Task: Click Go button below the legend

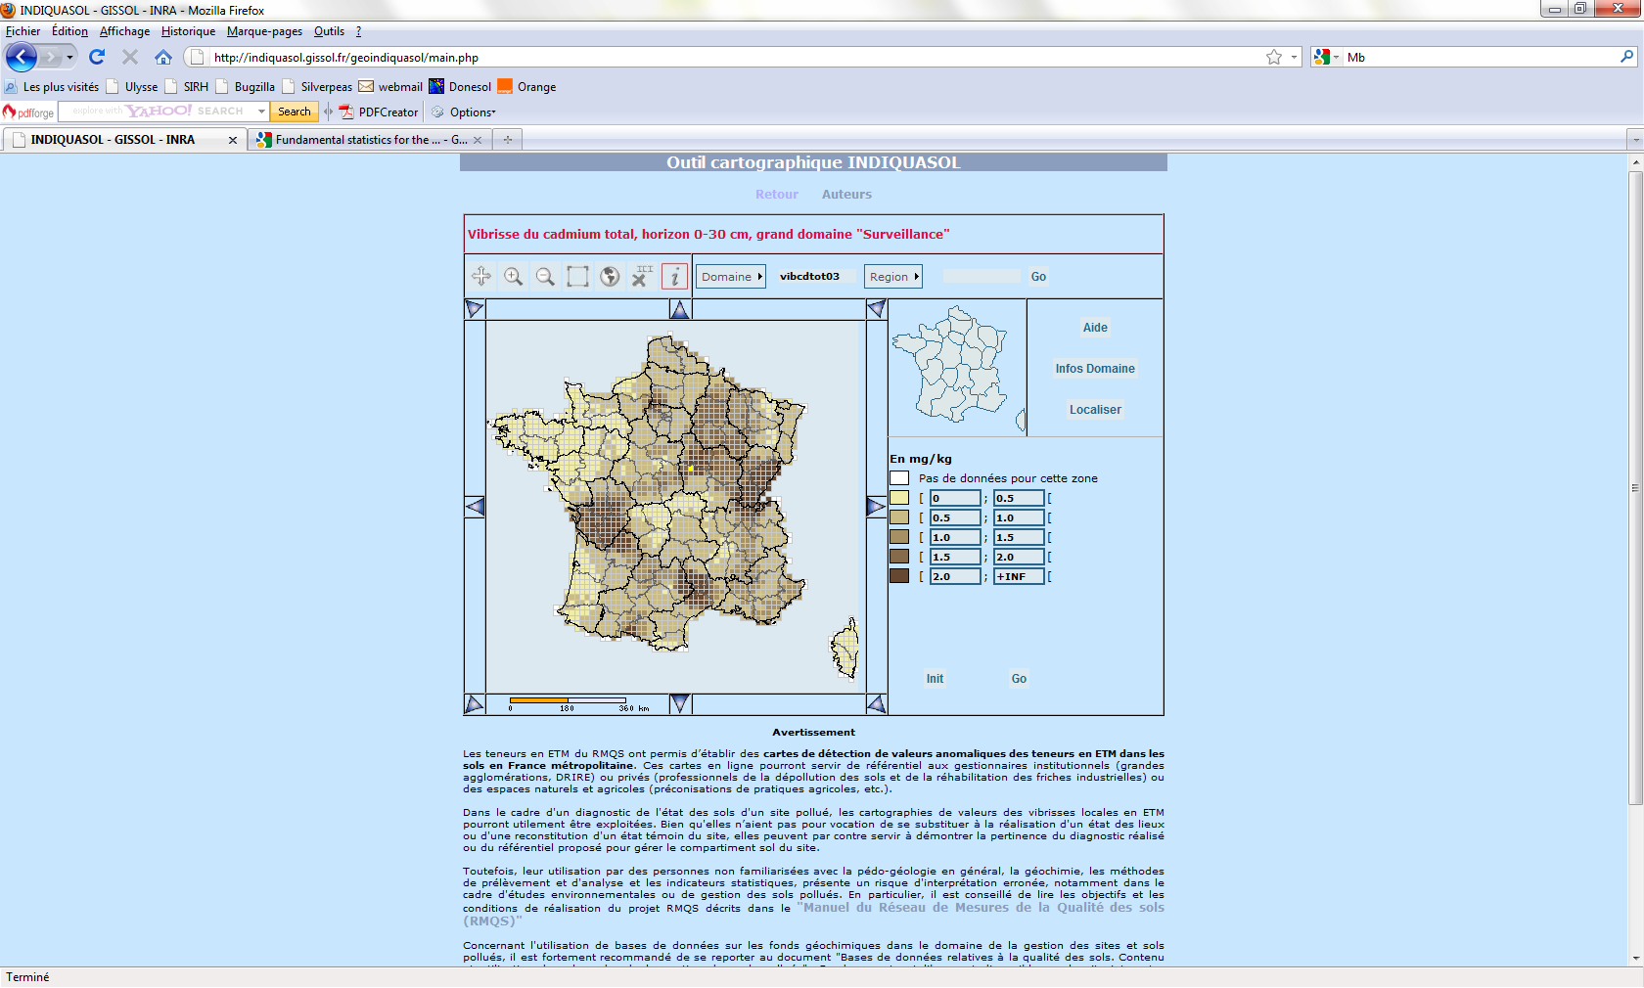Action: click(x=1019, y=679)
